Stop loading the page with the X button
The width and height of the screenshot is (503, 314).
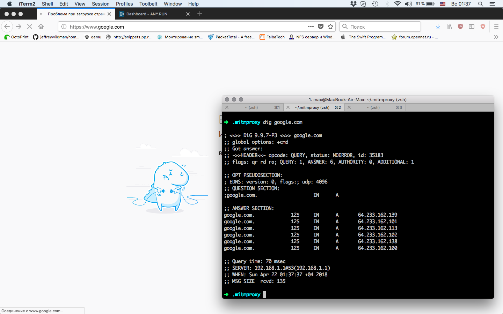click(x=30, y=27)
